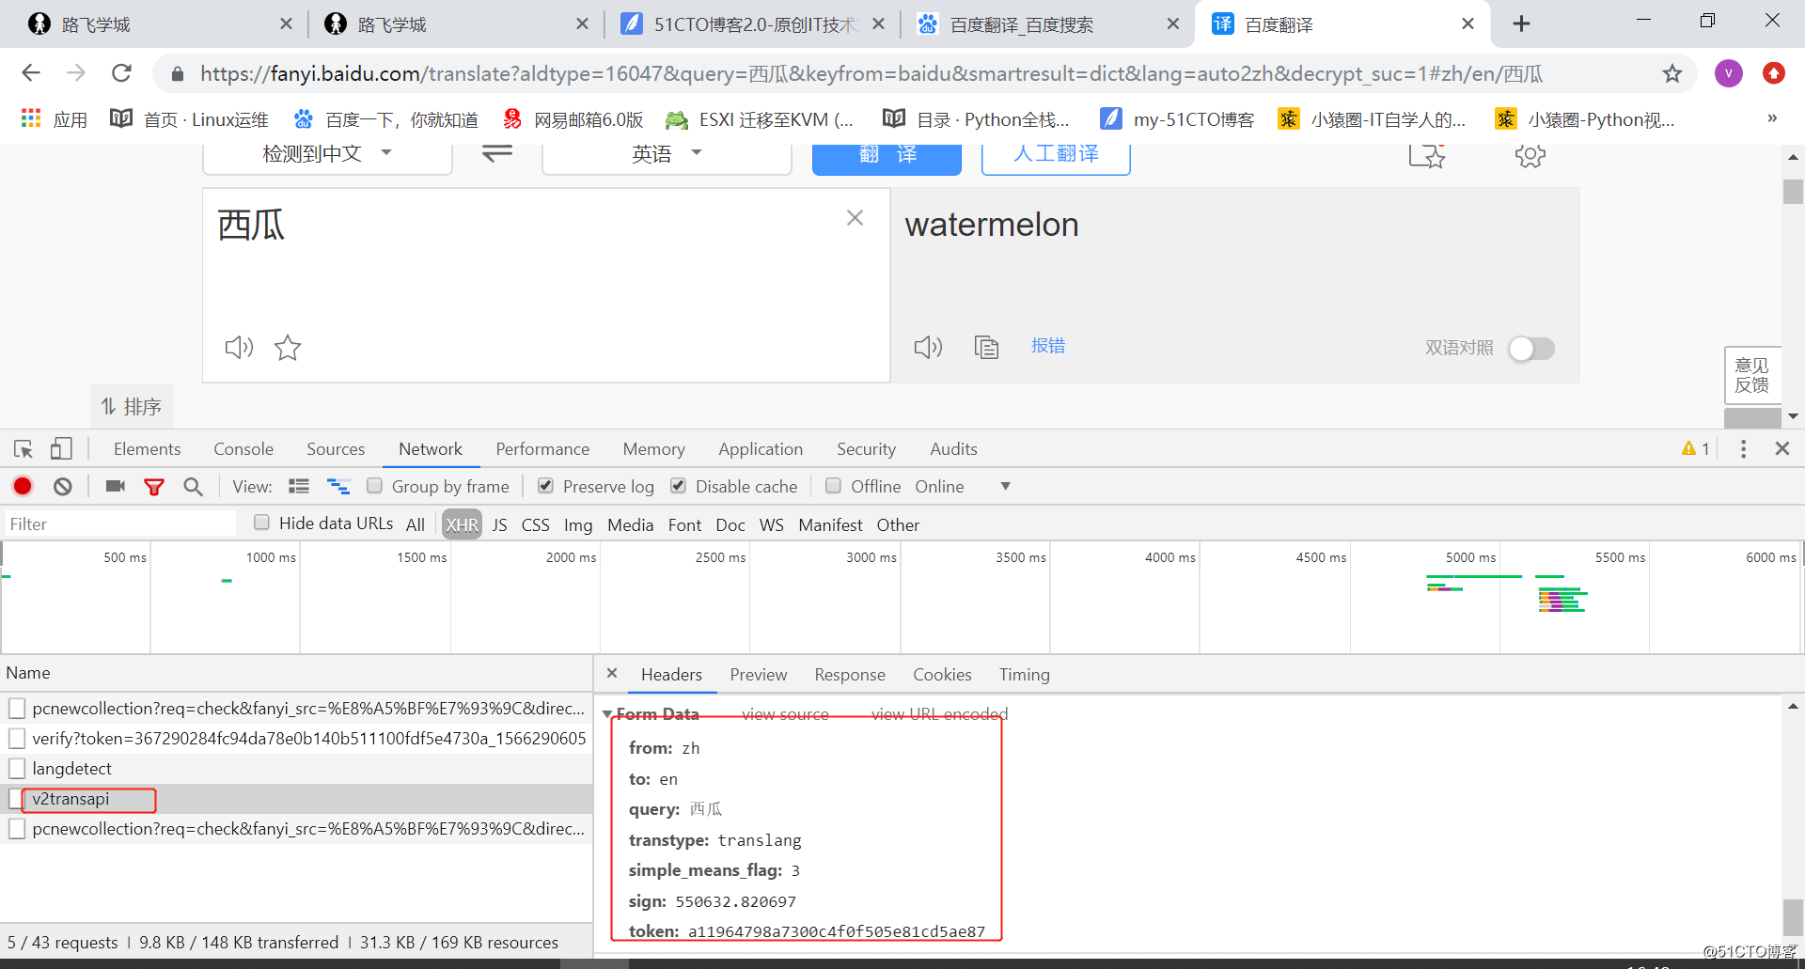Filter network requests by XHR
The height and width of the screenshot is (969, 1805).
[462, 524]
